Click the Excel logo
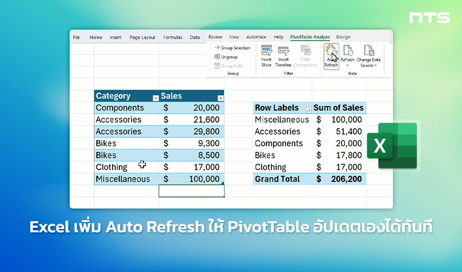 [392, 146]
